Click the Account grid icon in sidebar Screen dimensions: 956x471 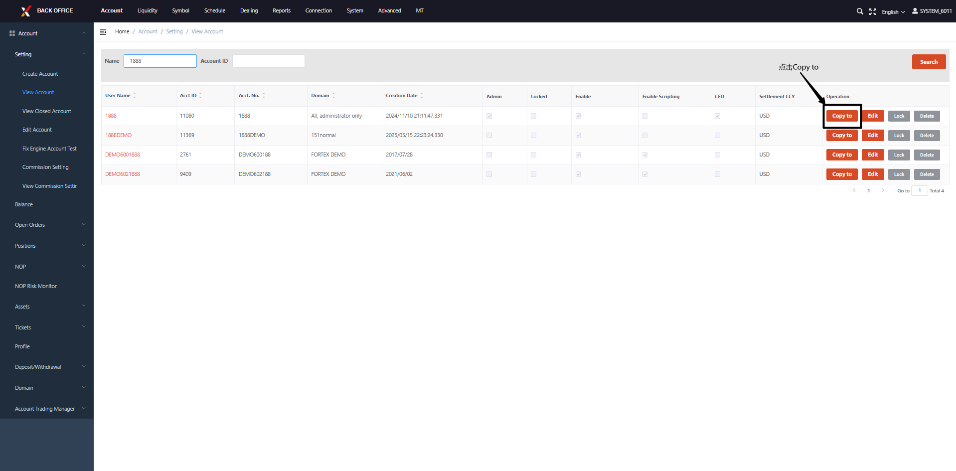point(12,33)
